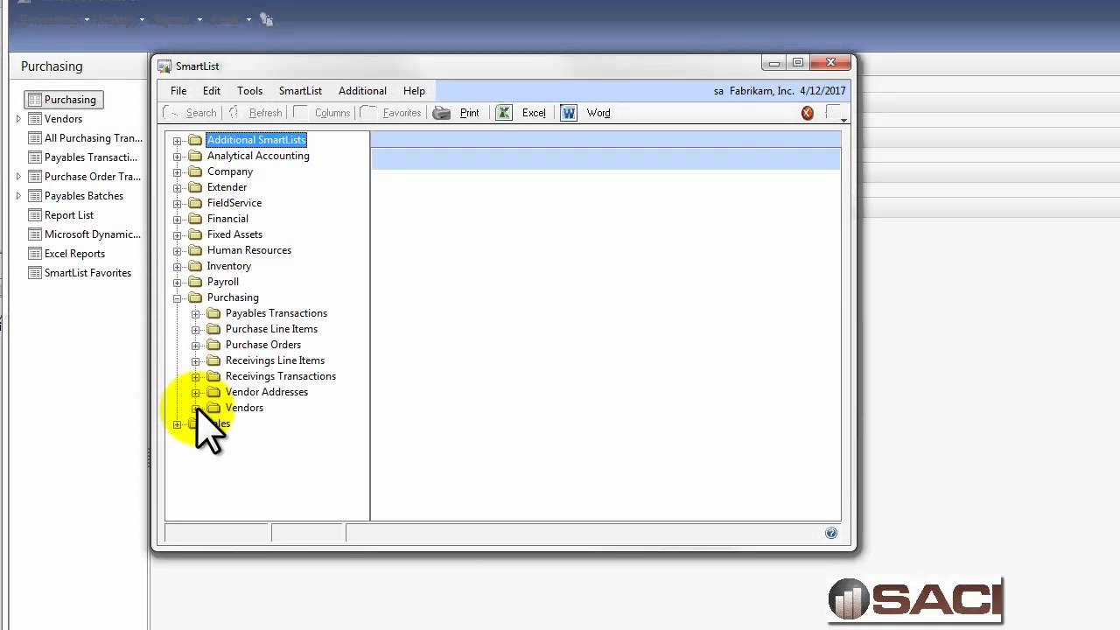Viewport: 1120px width, 630px height.
Task: Click the Columns icon in toolbar
Action: click(x=301, y=112)
